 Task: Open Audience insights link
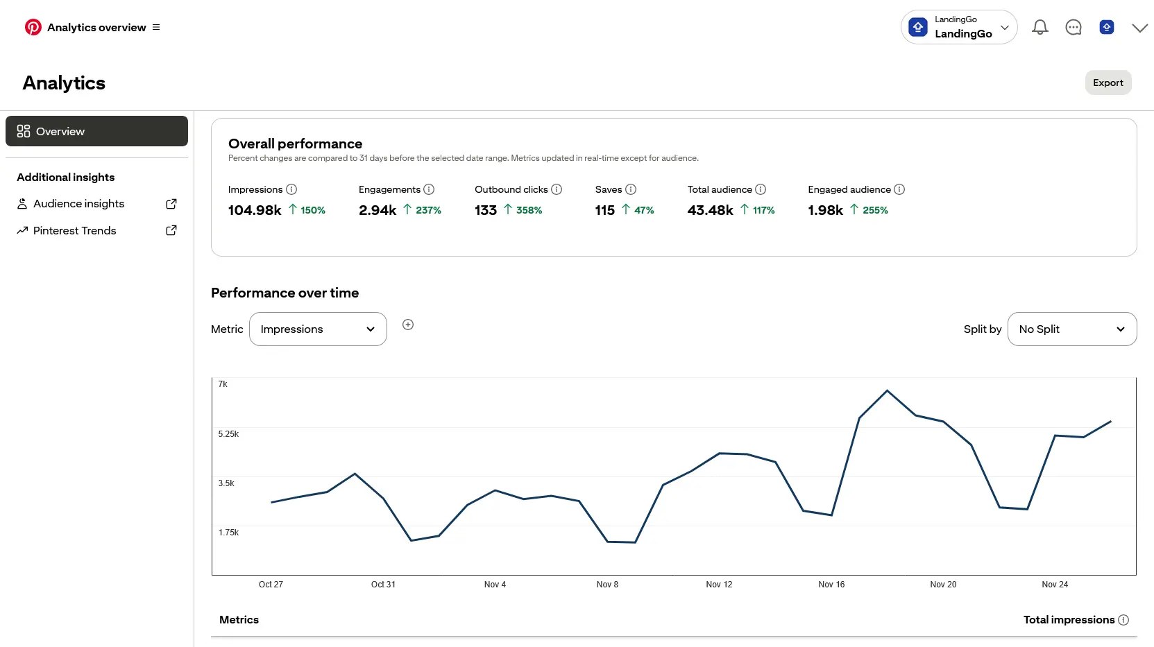tap(78, 204)
